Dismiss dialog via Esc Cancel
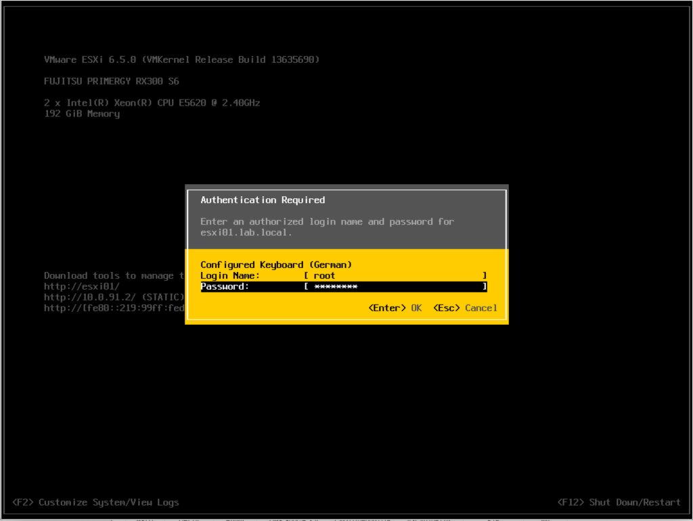693x521 pixels. click(465, 308)
